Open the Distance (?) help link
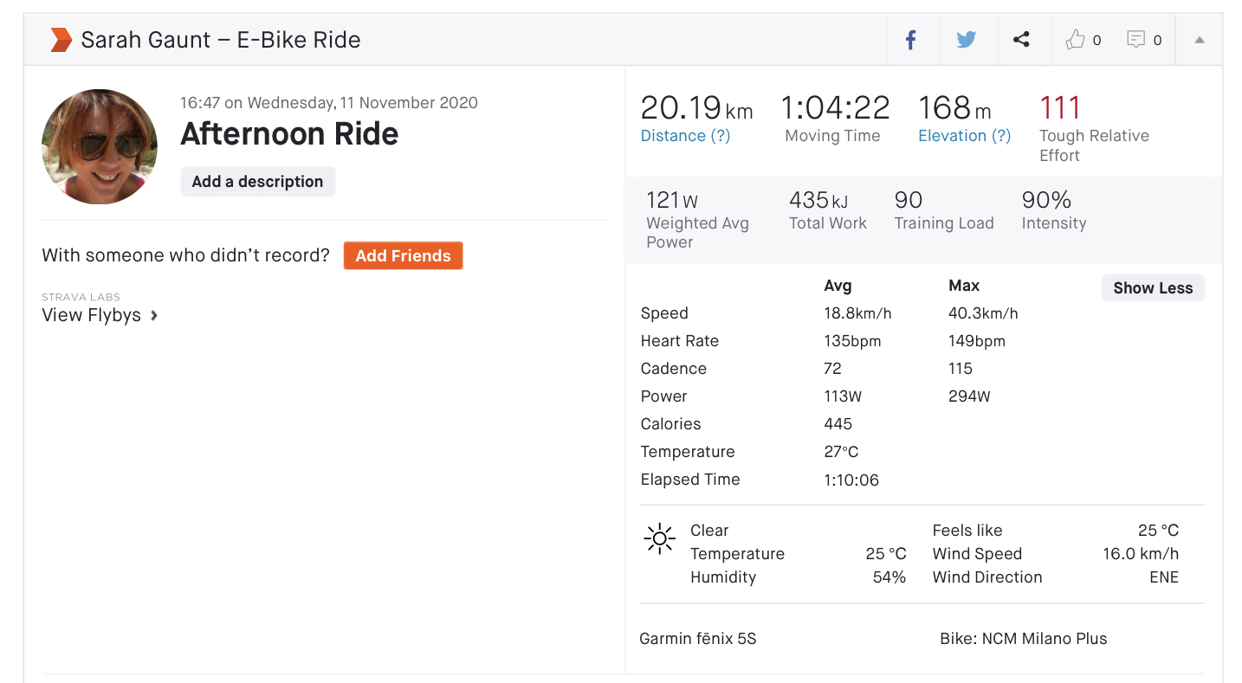This screenshot has height=683, width=1242. point(685,136)
